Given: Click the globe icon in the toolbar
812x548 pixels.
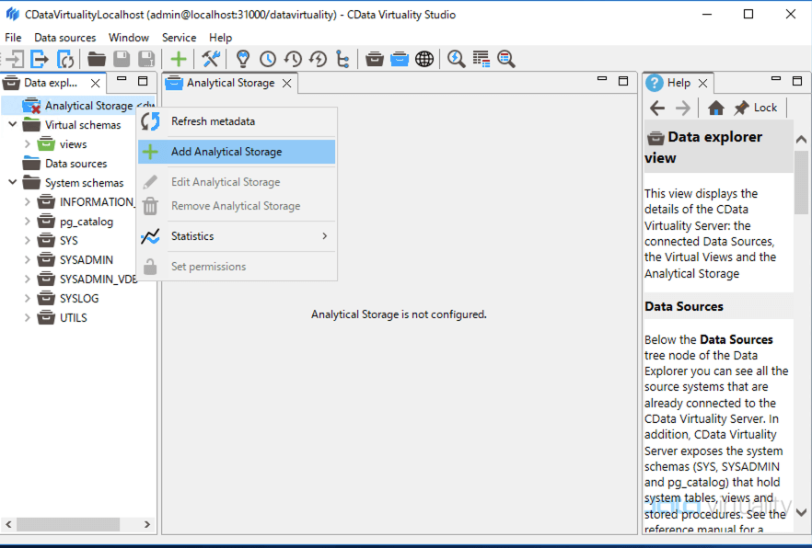Looking at the screenshot, I should [424, 59].
